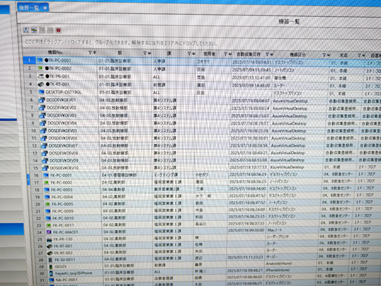Click the monitor icon beside DESKTOP-OST19GL
The image size is (381, 286).
(x=41, y=92)
